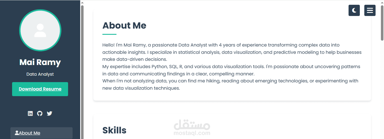Click the mostaql.com watermark logo
The image size is (384, 139).
(192, 128)
